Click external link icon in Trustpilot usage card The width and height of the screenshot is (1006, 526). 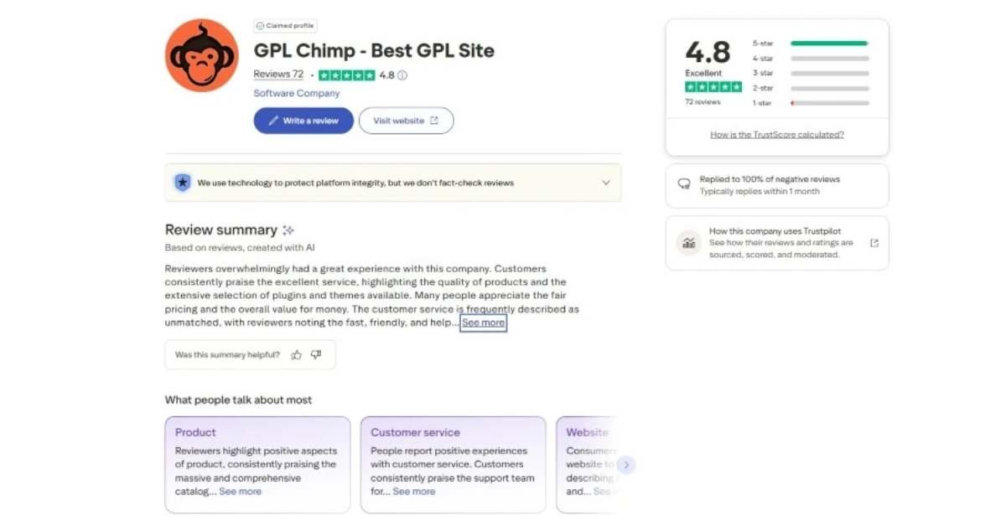(874, 243)
